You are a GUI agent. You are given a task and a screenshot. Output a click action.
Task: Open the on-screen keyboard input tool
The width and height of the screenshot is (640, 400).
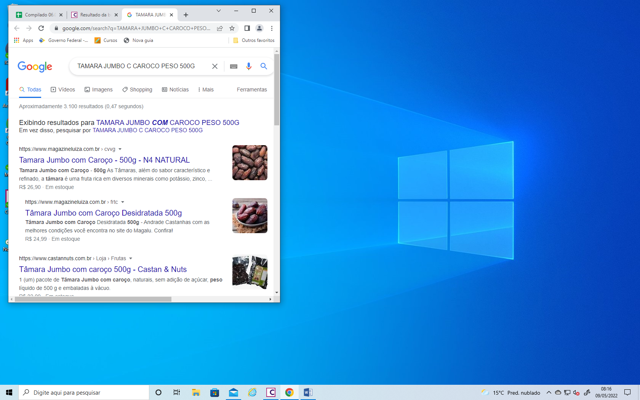point(234,66)
